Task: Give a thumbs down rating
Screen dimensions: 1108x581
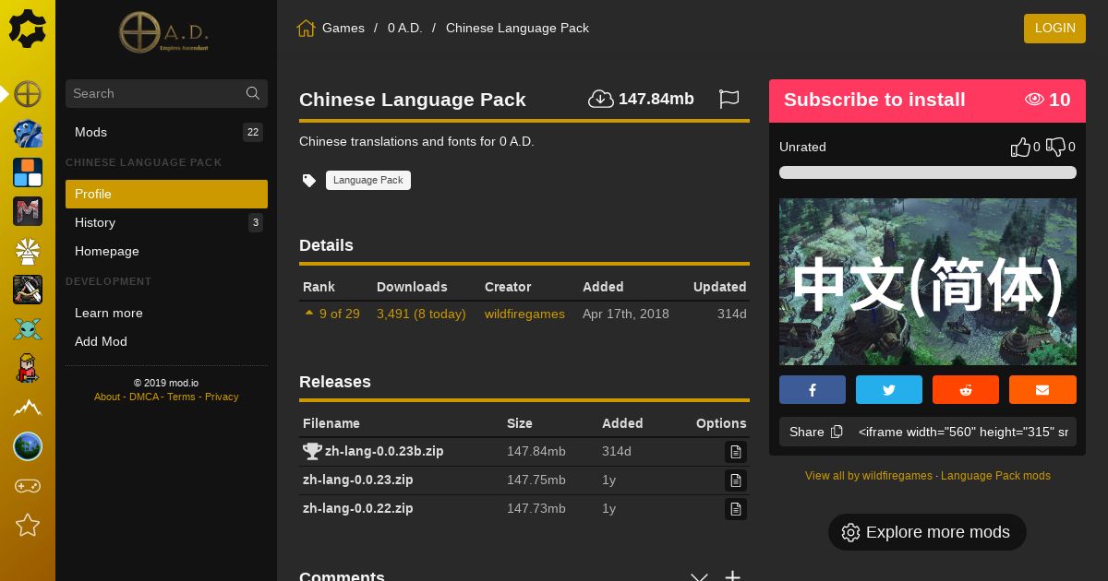Action: [x=1055, y=147]
